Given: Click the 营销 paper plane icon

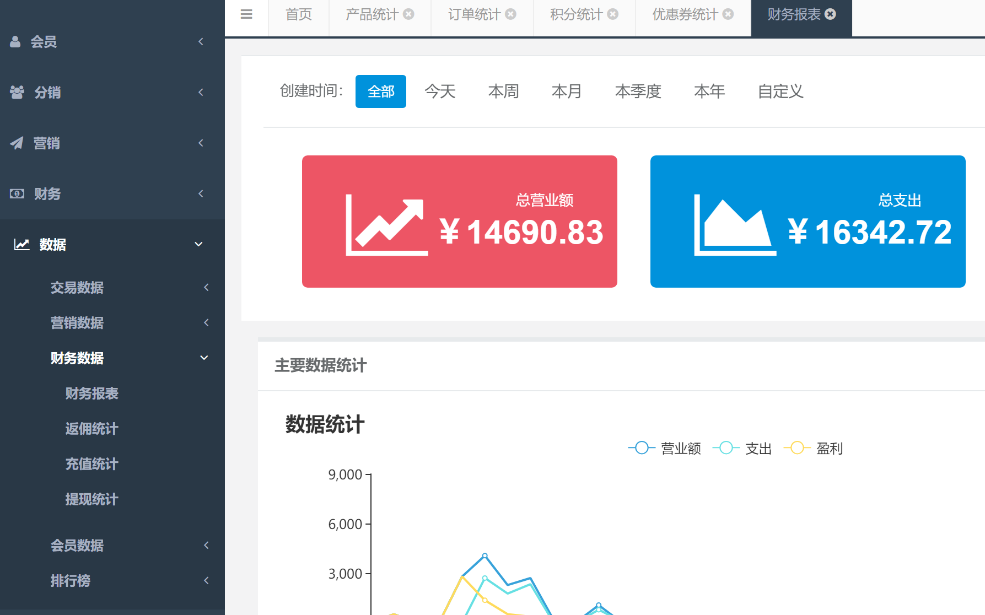Looking at the screenshot, I should click(x=17, y=143).
